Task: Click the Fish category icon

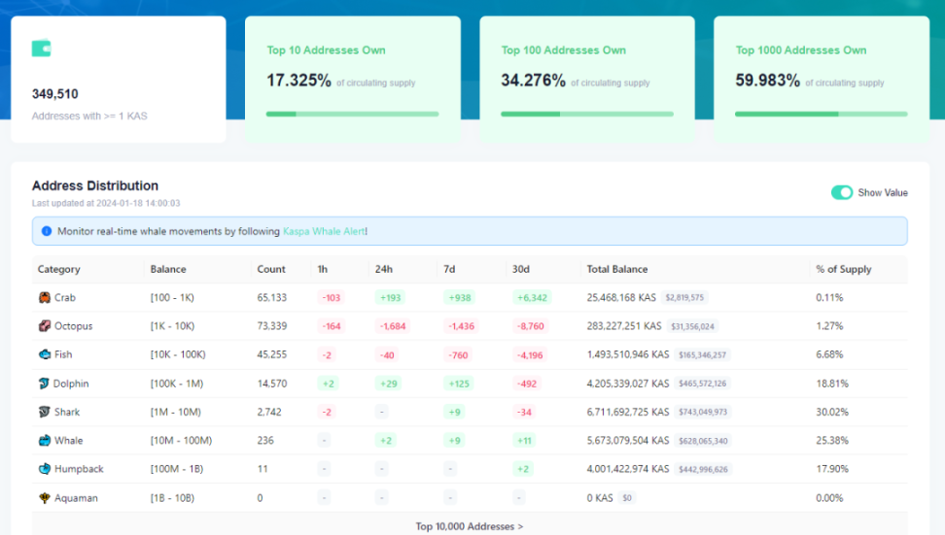Action: [45, 354]
